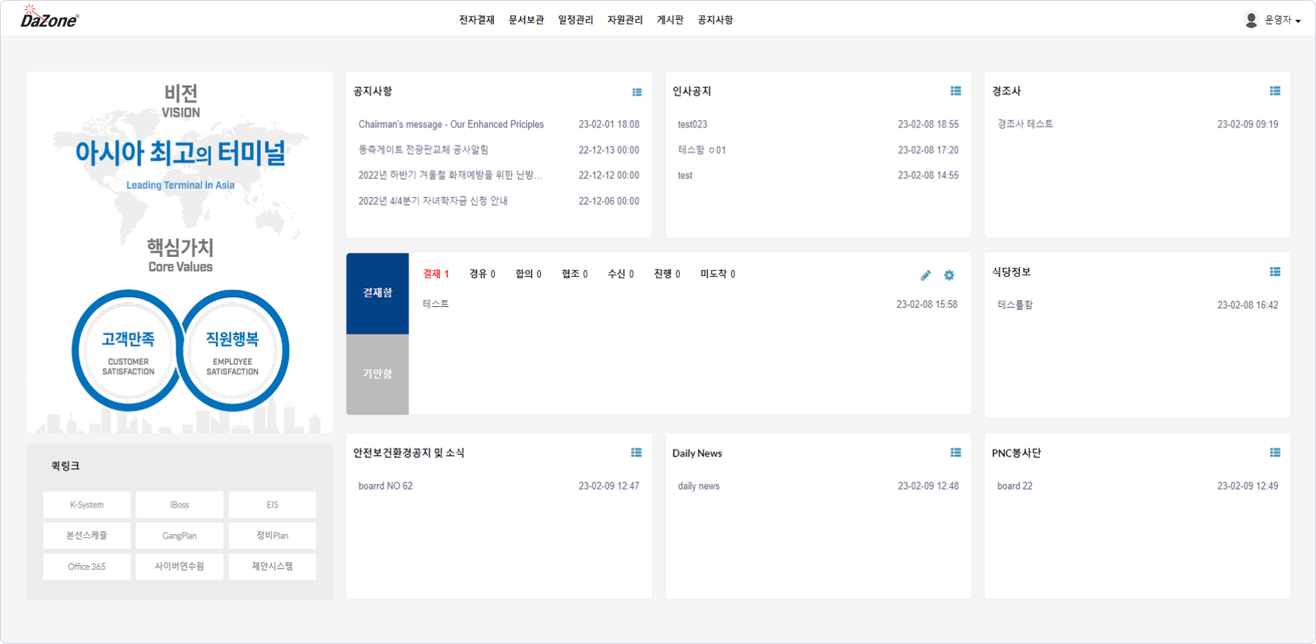Select the 결재함 tab

(378, 293)
